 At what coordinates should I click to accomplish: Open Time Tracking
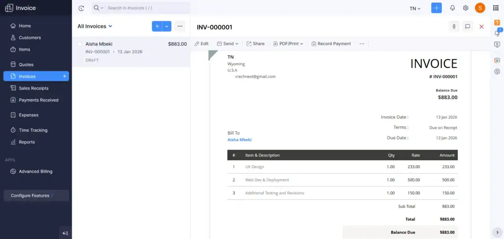click(36, 130)
